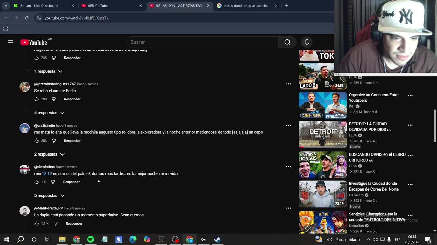Image resolution: width=437 pixels, height=245 pixels.
Task: Reply to the @deminders comment
Action: tap(71, 182)
